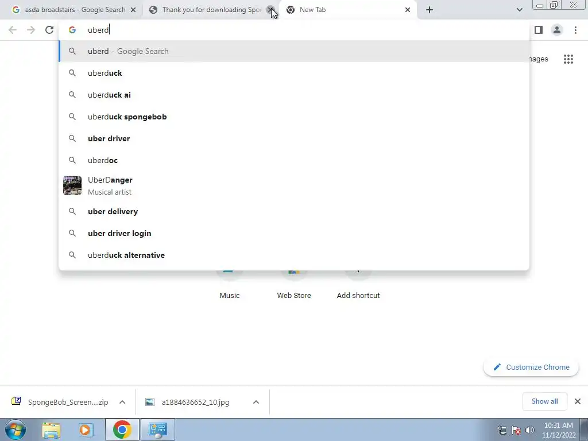Image resolution: width=588 pixels, height=441 pixels.
Task: Choose the 'uberduck ai' suggestion
Action: coord(294,95)
